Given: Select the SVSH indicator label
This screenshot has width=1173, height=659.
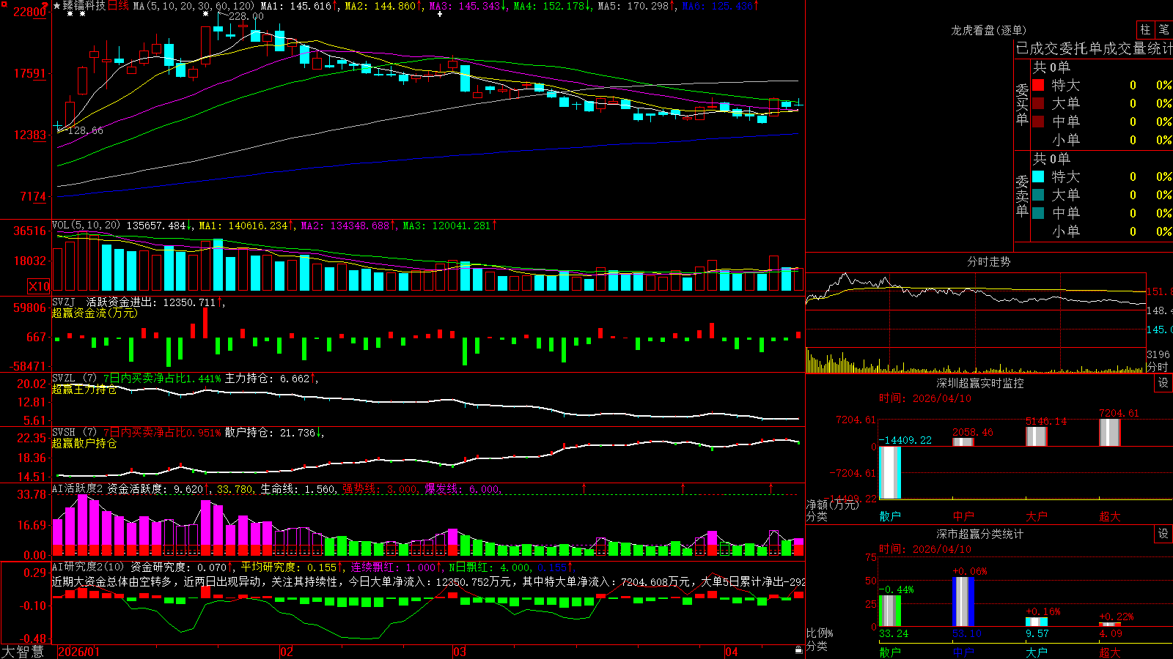Looking at the screenshot, I should 74,433.
